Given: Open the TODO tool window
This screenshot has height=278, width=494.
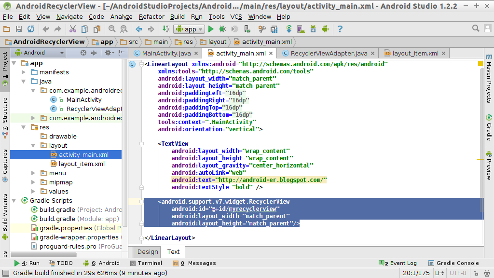Looking at the screenshot, I should (x=60, y=263).
